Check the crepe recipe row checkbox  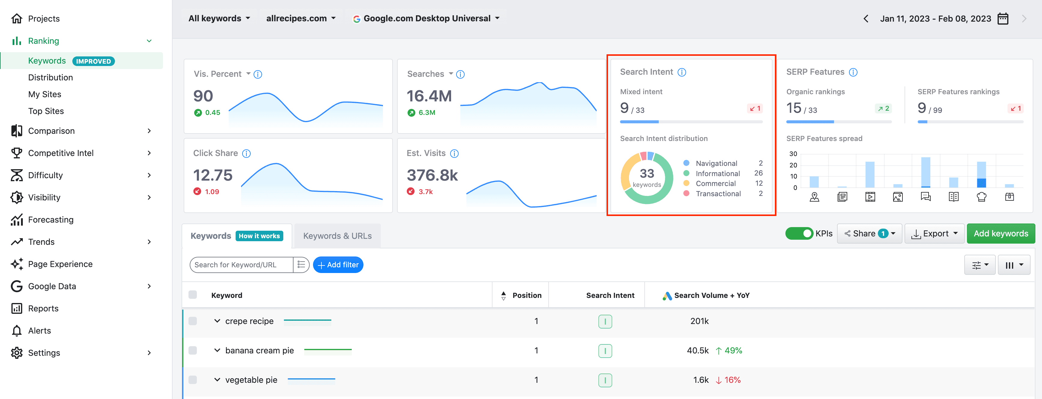[193, 321]
